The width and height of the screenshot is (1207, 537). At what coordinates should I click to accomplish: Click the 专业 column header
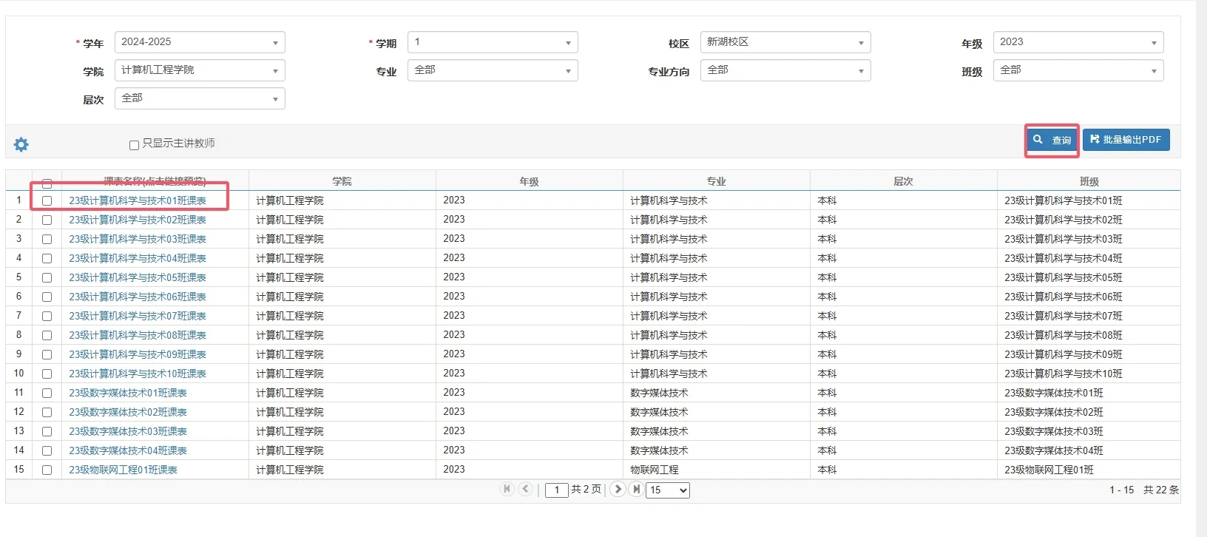tap(716, 181)
